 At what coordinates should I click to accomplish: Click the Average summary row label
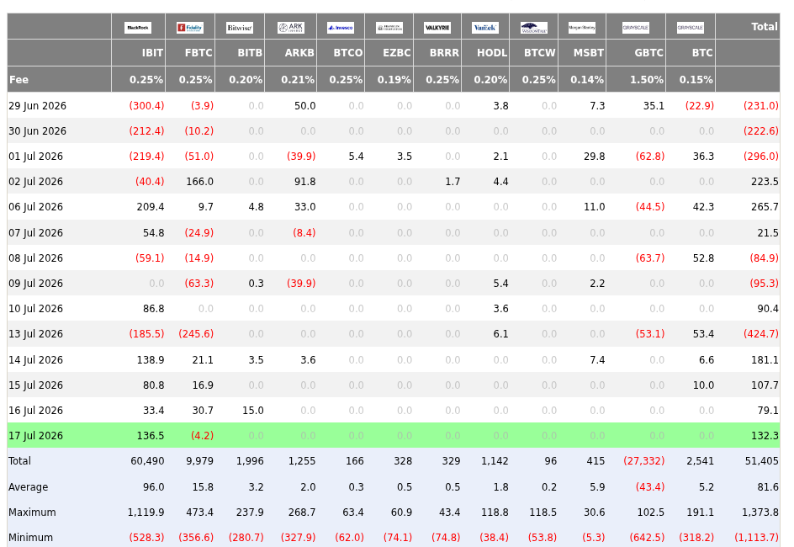coord(29,486)
